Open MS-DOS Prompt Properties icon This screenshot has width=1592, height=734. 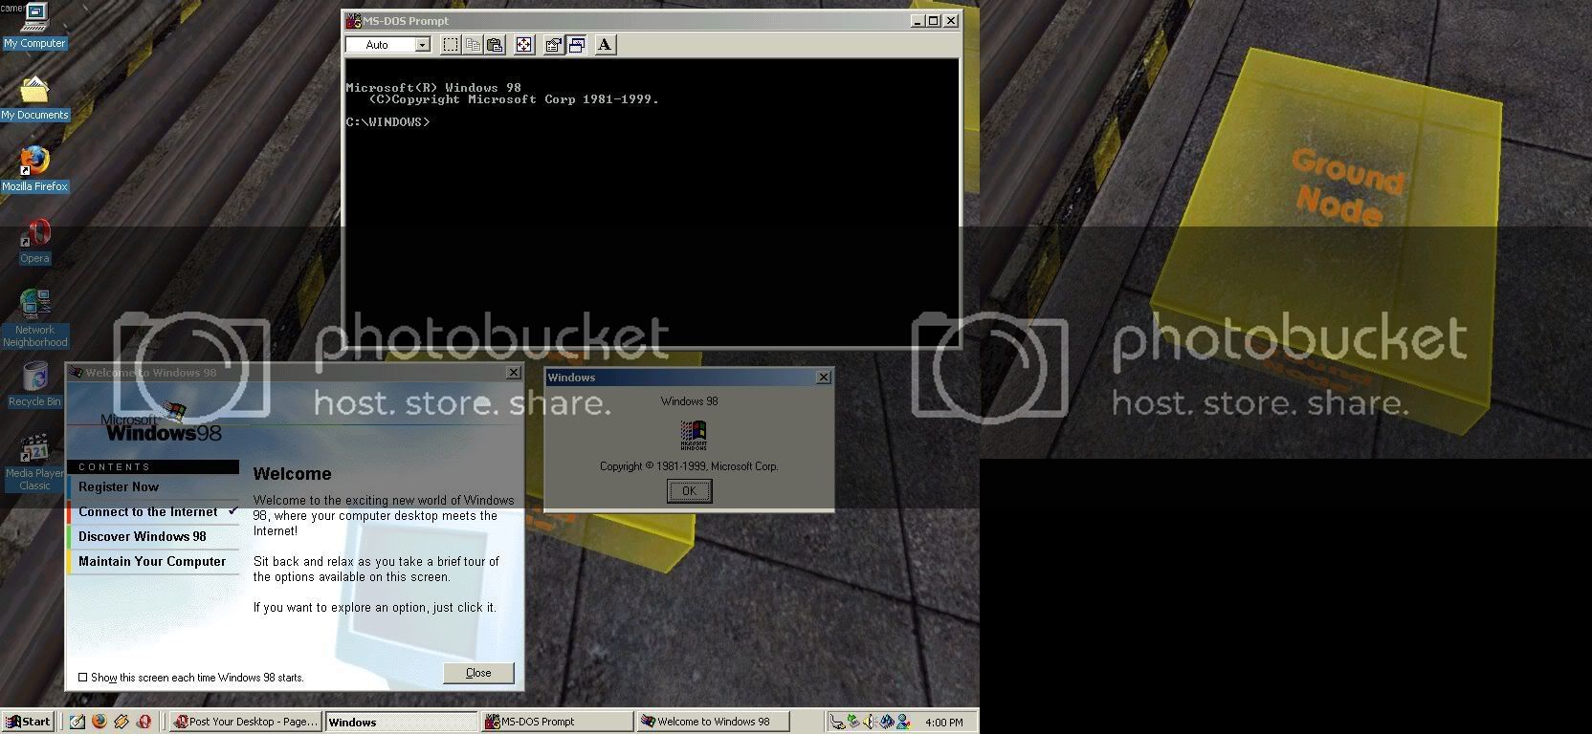coord(553,45)
